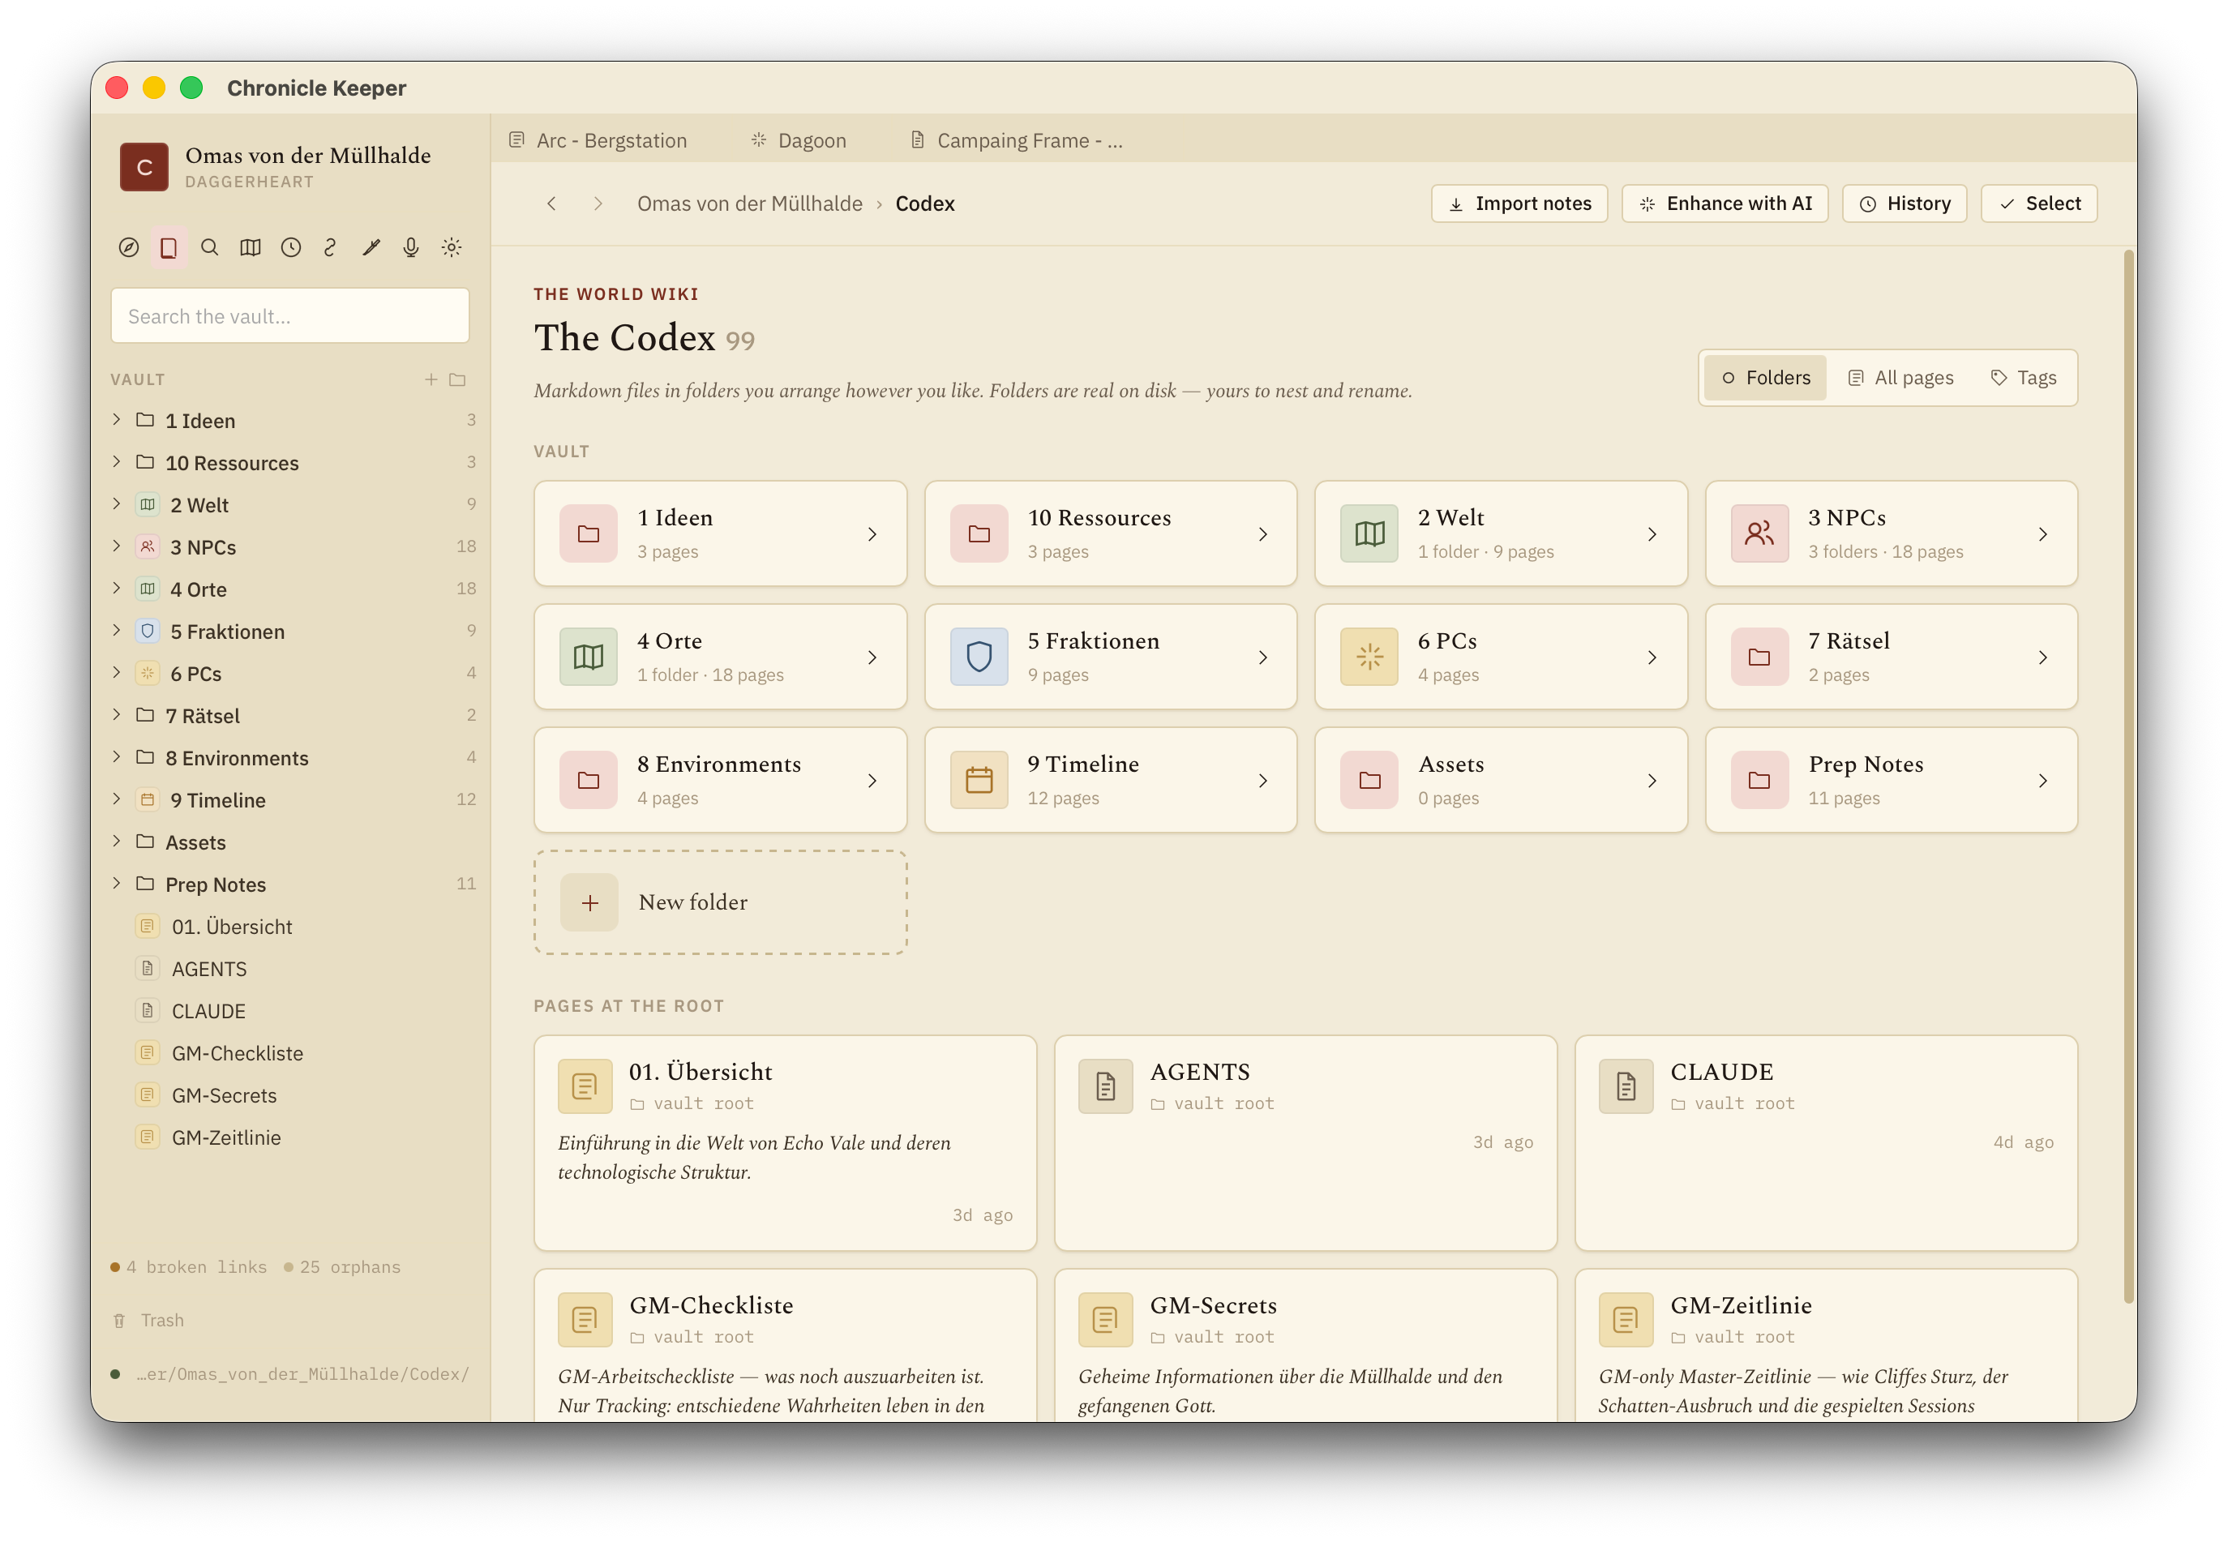Open the GM-Checkliste root page card
Screen dimensions: 2228x1542
point(785,1345)
